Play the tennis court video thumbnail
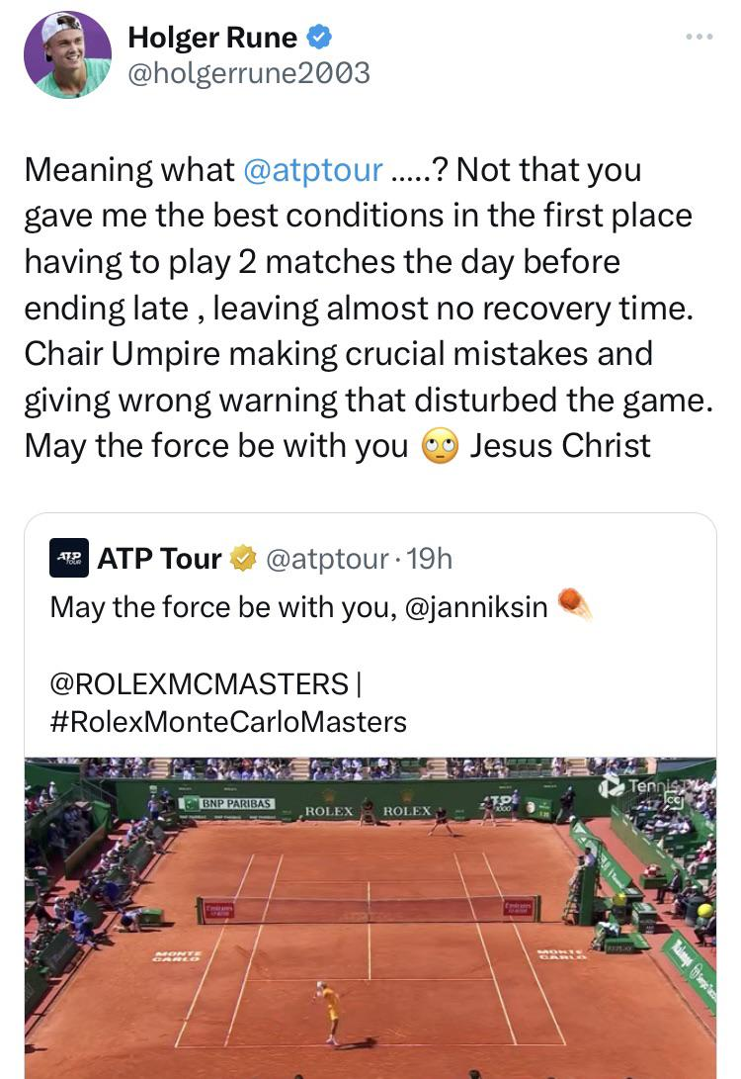Image resolution: width=741 pixels, height=1079 pixels. [x=370, y=915]
